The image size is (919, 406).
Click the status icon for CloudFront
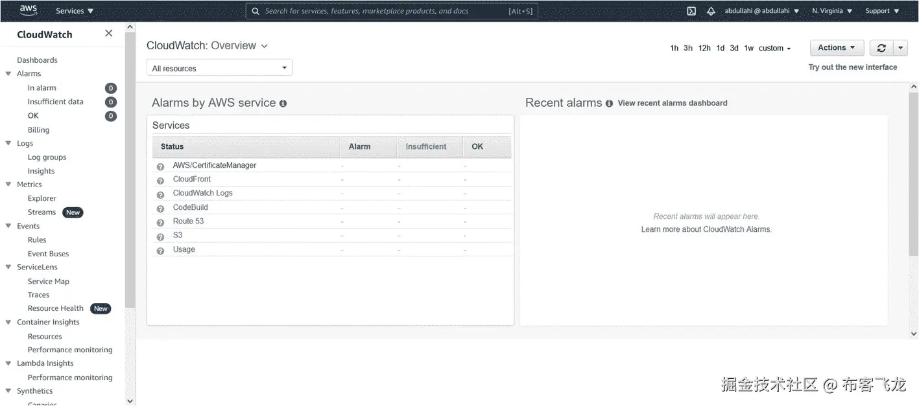160,181
